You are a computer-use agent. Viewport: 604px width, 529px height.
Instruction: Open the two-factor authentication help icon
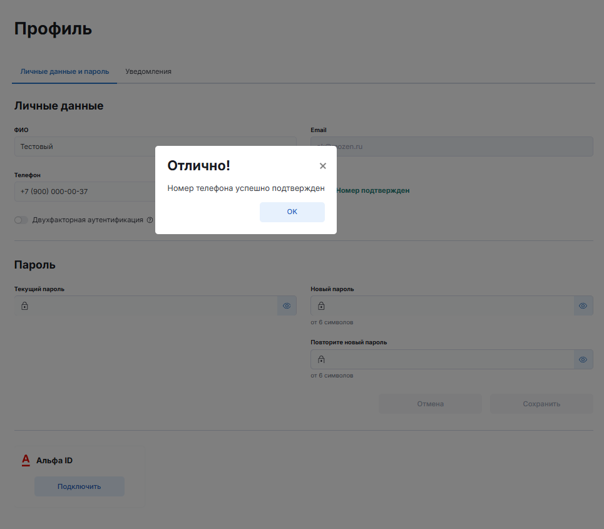(x=150, y=220)
